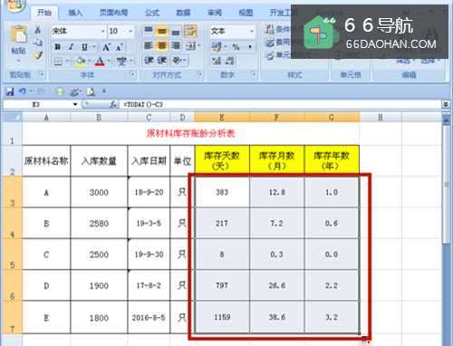
Task: Click the Paste icon in clipboard group
Action: tap(19, 35)
